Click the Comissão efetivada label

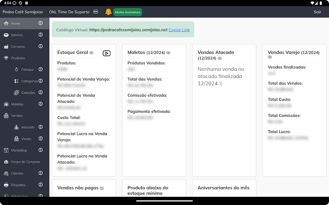point(147,95)
